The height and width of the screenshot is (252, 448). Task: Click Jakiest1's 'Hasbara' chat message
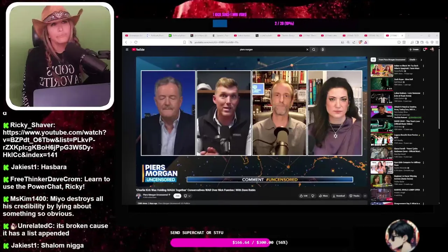(35, 167)
